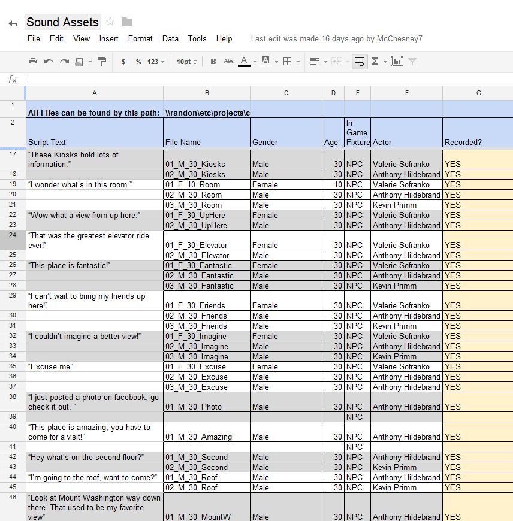Star the Sound Assets spreadsheet

[x=110, y=22]
